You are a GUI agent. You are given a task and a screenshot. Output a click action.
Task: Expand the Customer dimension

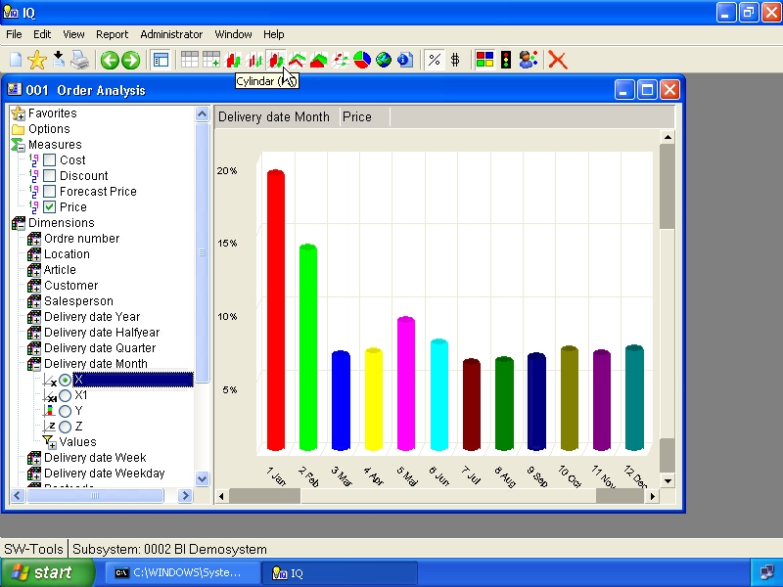[37, 289]
